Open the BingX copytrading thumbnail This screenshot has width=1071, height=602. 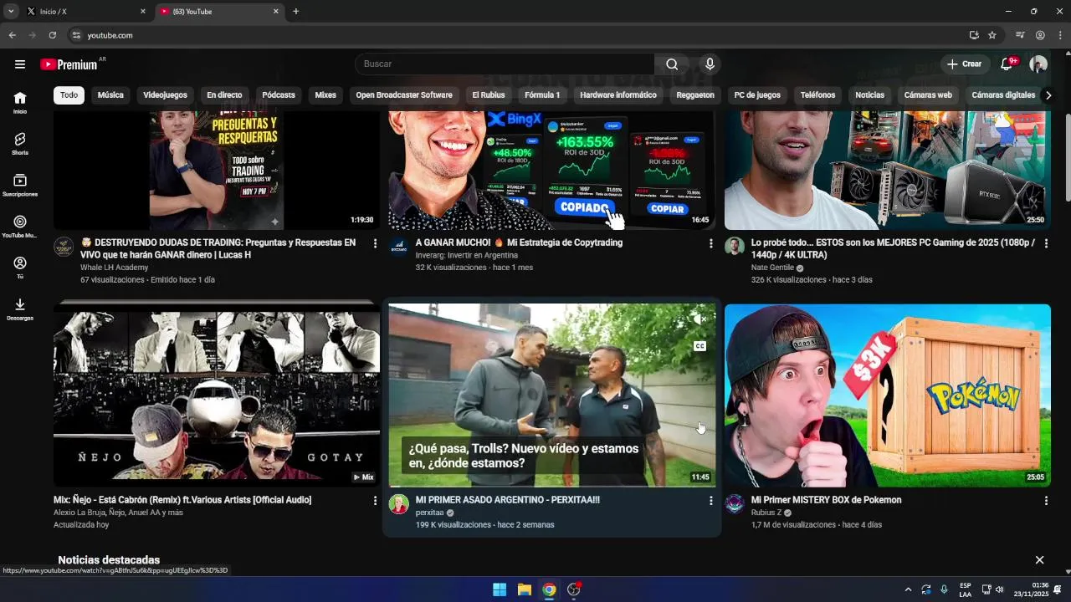point(552,171)
